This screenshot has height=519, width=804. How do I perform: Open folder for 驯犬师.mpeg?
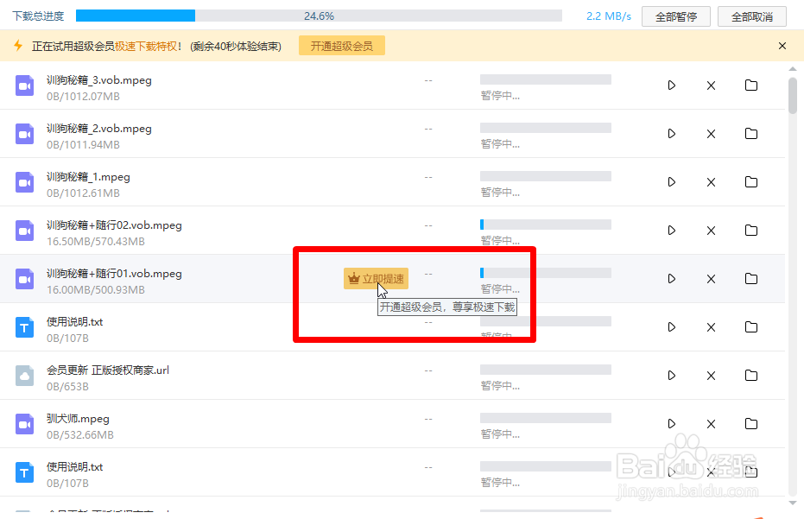pyautogui.click(x=751, y=424)
